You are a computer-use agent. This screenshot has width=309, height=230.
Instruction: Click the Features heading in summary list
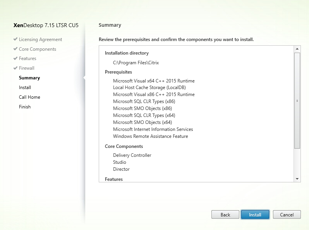click(114, 179)
